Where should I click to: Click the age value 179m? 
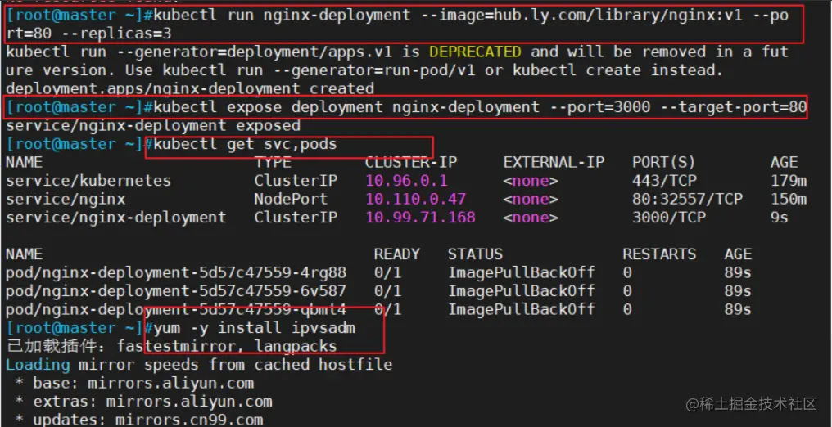789,181
